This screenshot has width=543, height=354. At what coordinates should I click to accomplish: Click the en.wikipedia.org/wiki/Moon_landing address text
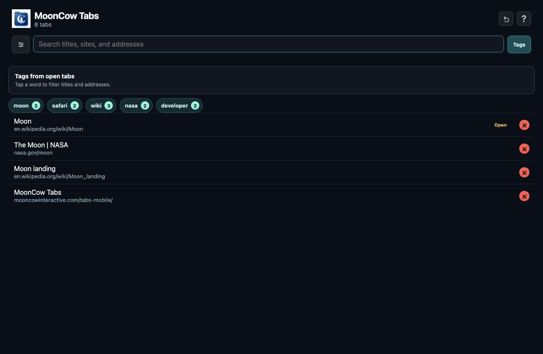(x=59, y=177)
